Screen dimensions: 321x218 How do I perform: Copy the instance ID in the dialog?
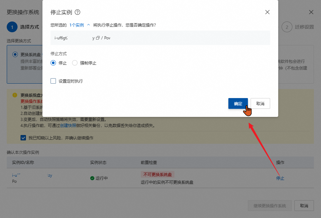[98, 38]
